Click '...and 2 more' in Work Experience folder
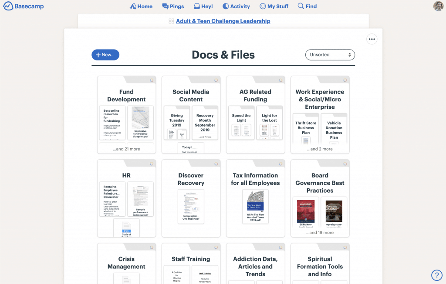446x284 pixels. coord(320,149)
